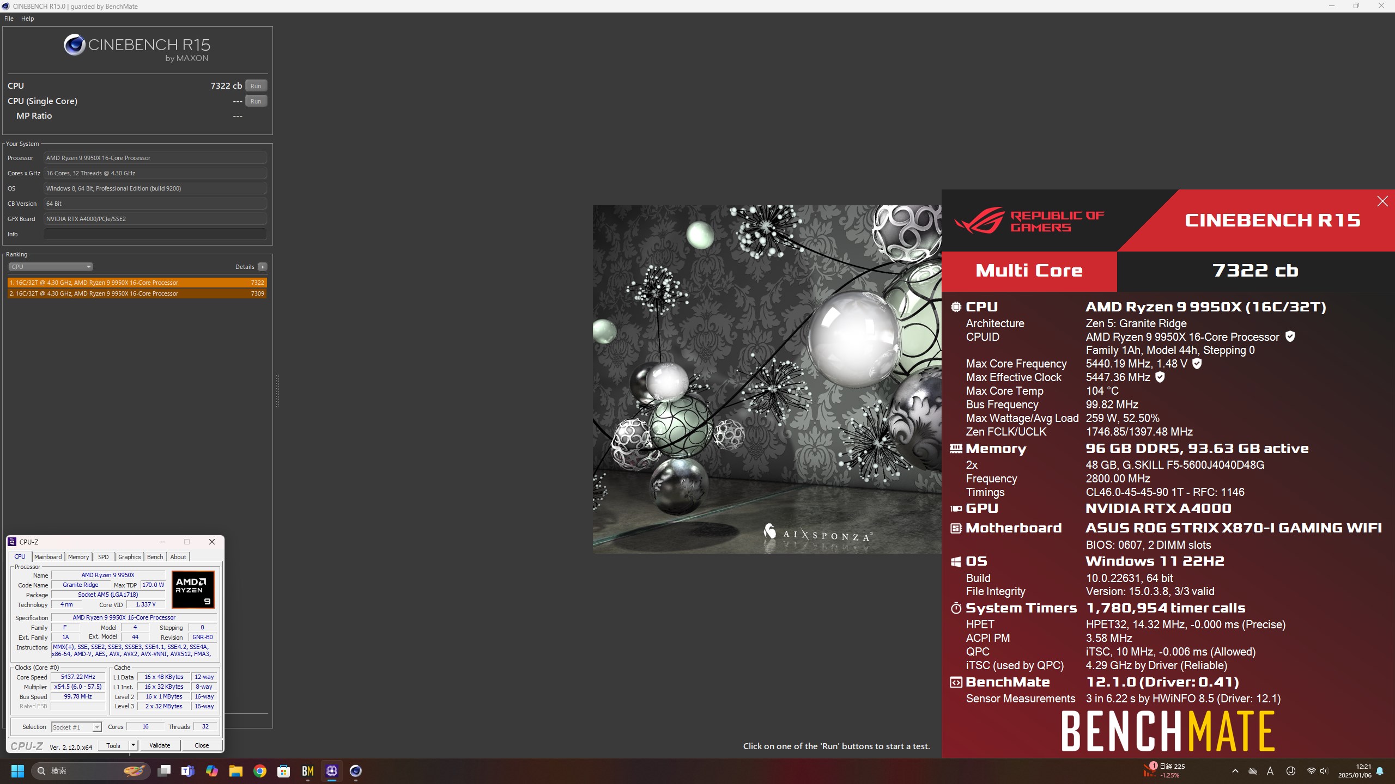Screen dimensions: 1395x784
Task: Click the Processor field in Your System
Action: (x=155, y=158)
